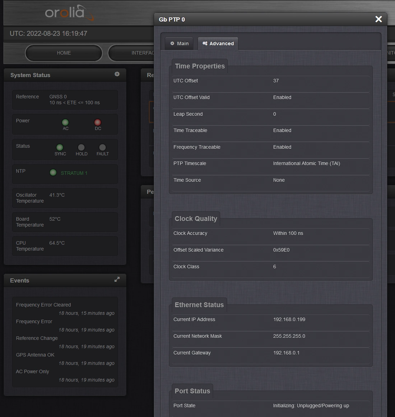The width and height of the screenshot is (395, 417).
Task: Expand the Events panel with arrows icon
Action: [117, 279]
